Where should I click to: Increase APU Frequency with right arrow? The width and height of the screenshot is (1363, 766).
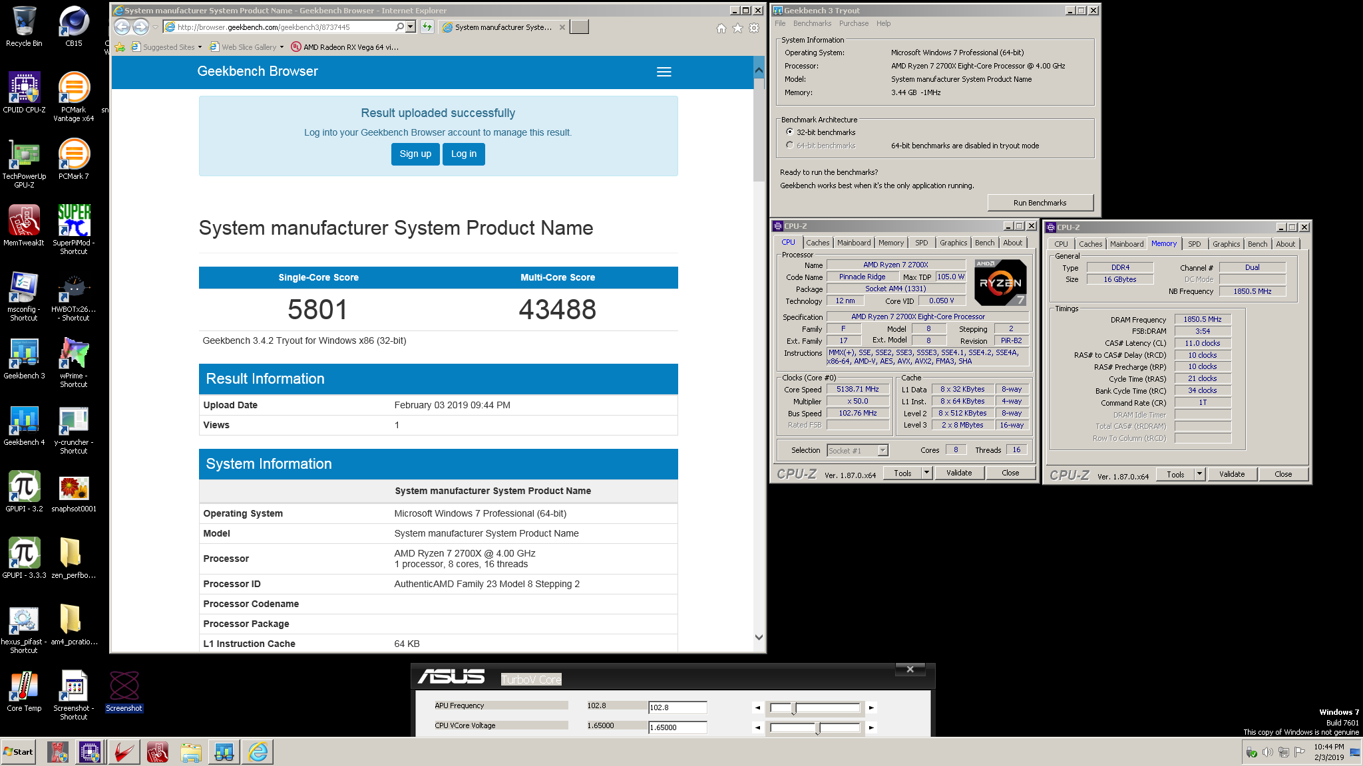871,707
